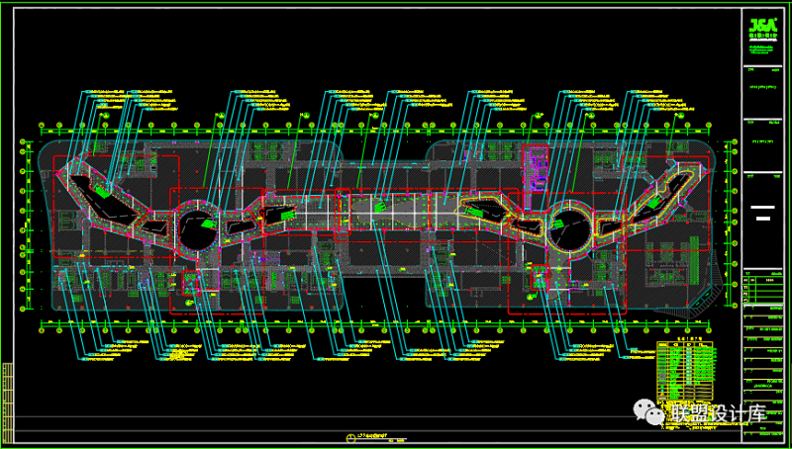Select the black angled void in left wing
792x449 pixels.
pos(103,195)
